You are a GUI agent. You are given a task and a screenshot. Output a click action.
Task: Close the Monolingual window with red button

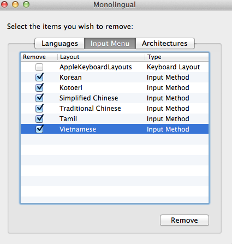4,4
